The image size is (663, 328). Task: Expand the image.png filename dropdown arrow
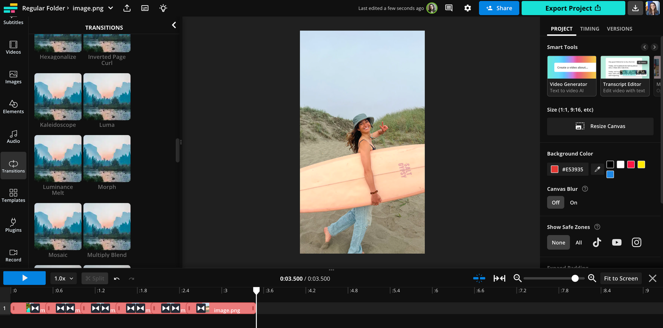111,8
